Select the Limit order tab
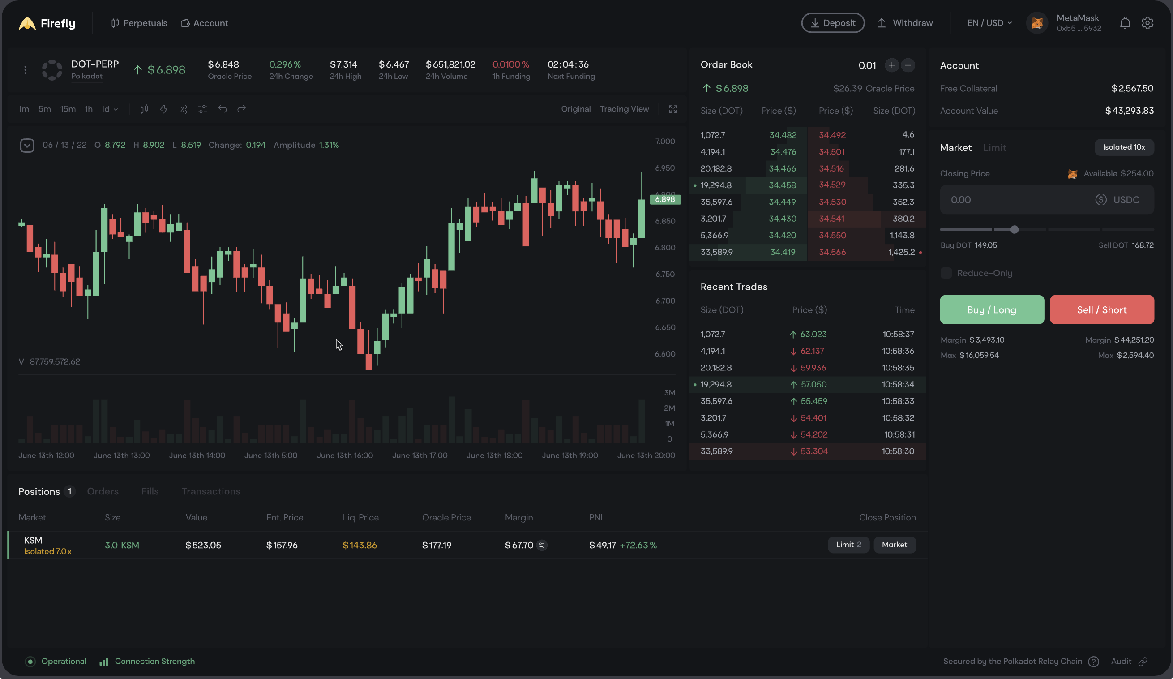 coord(994,148)
